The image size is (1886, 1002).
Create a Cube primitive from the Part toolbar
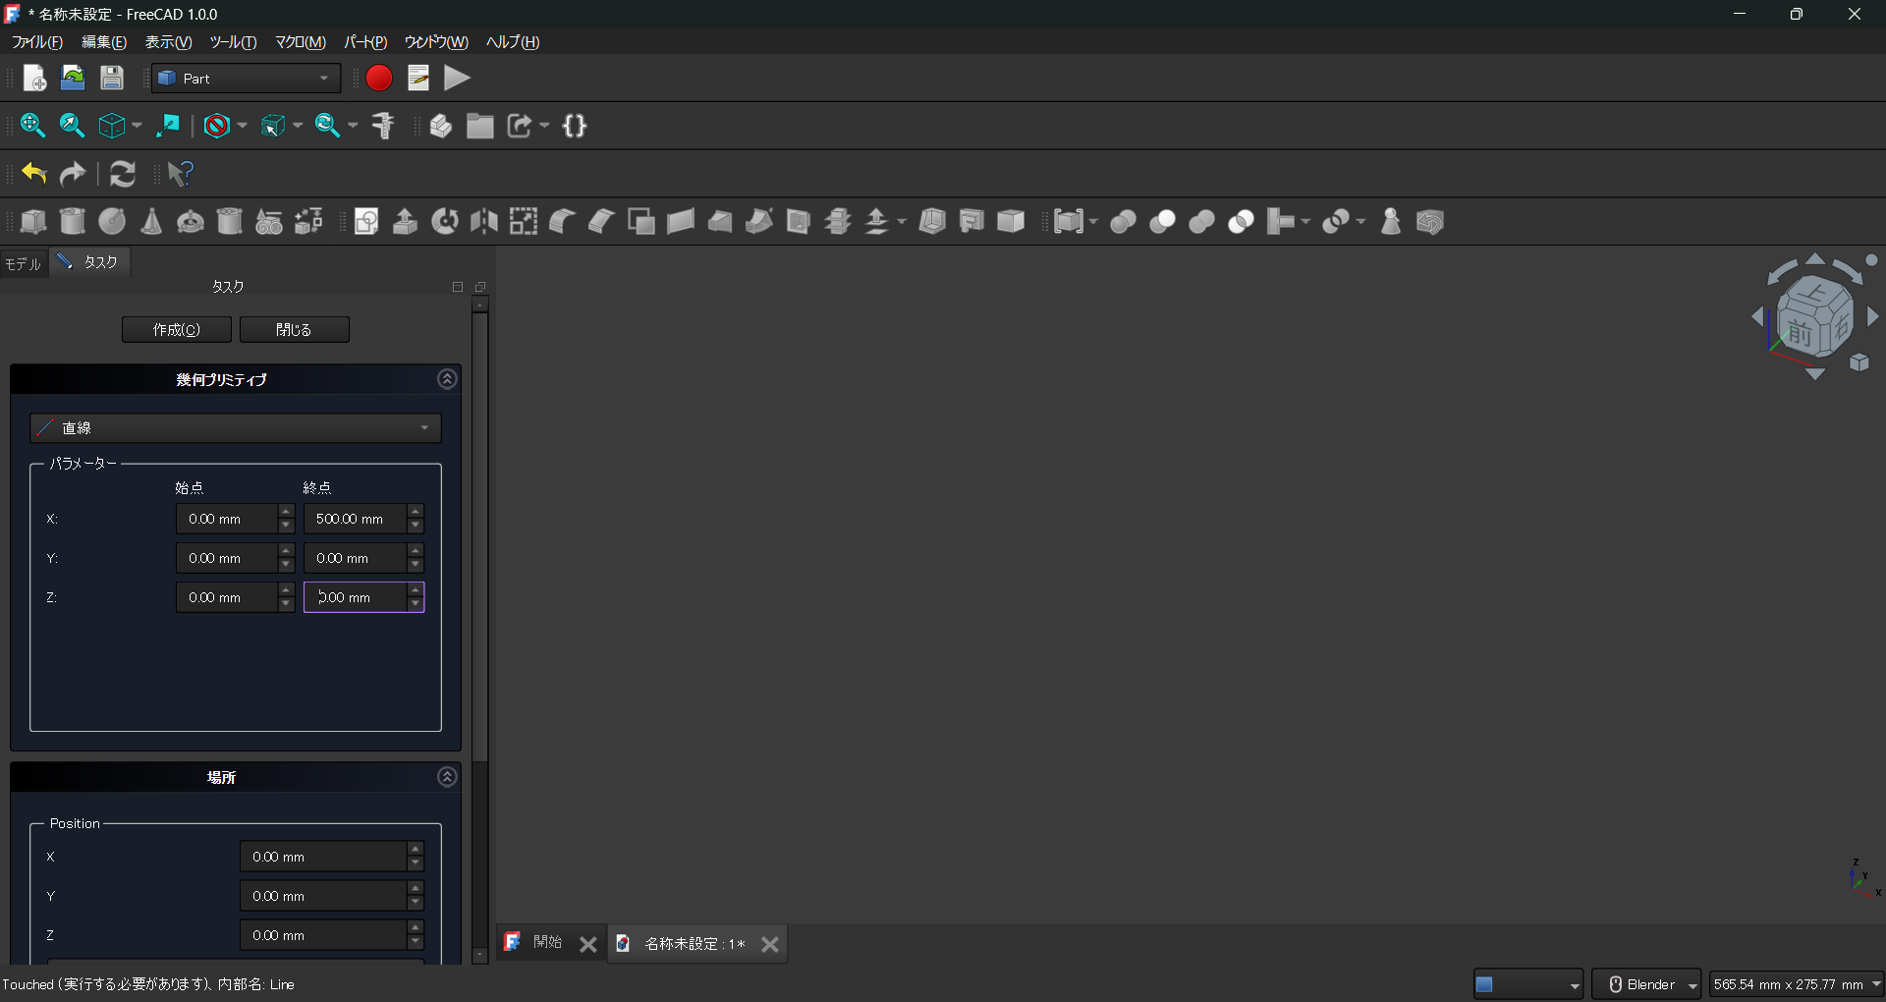[33, 221]
